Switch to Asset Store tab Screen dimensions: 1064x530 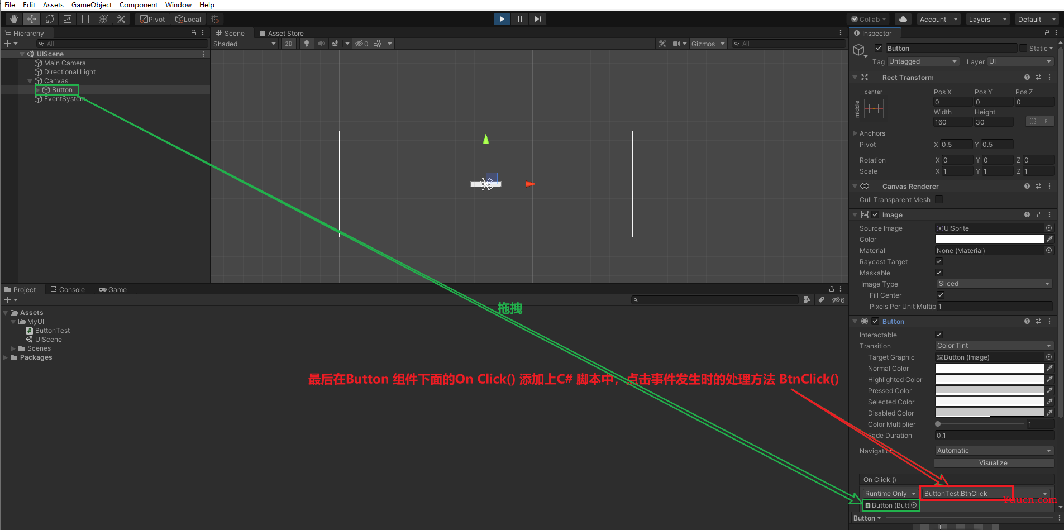coord(281,33)
